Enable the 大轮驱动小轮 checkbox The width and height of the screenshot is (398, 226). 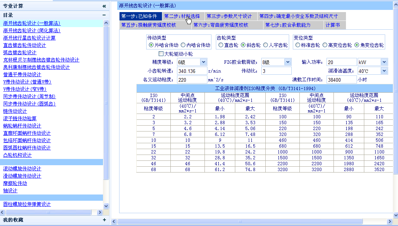click(161, 54)
